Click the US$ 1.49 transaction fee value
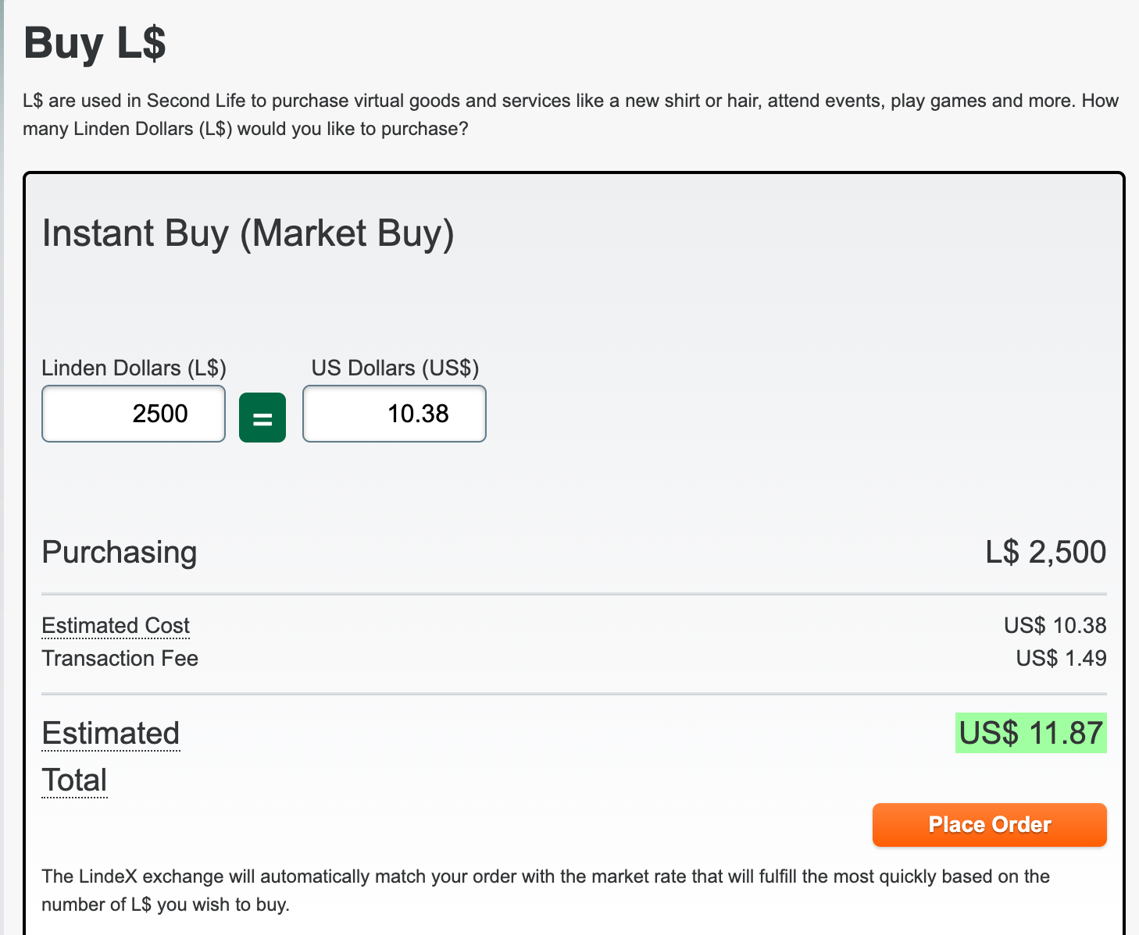 [1061, 659]
